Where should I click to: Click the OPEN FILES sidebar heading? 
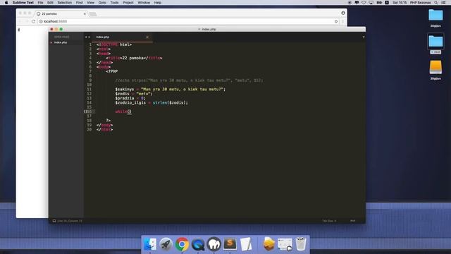(61, 37)
